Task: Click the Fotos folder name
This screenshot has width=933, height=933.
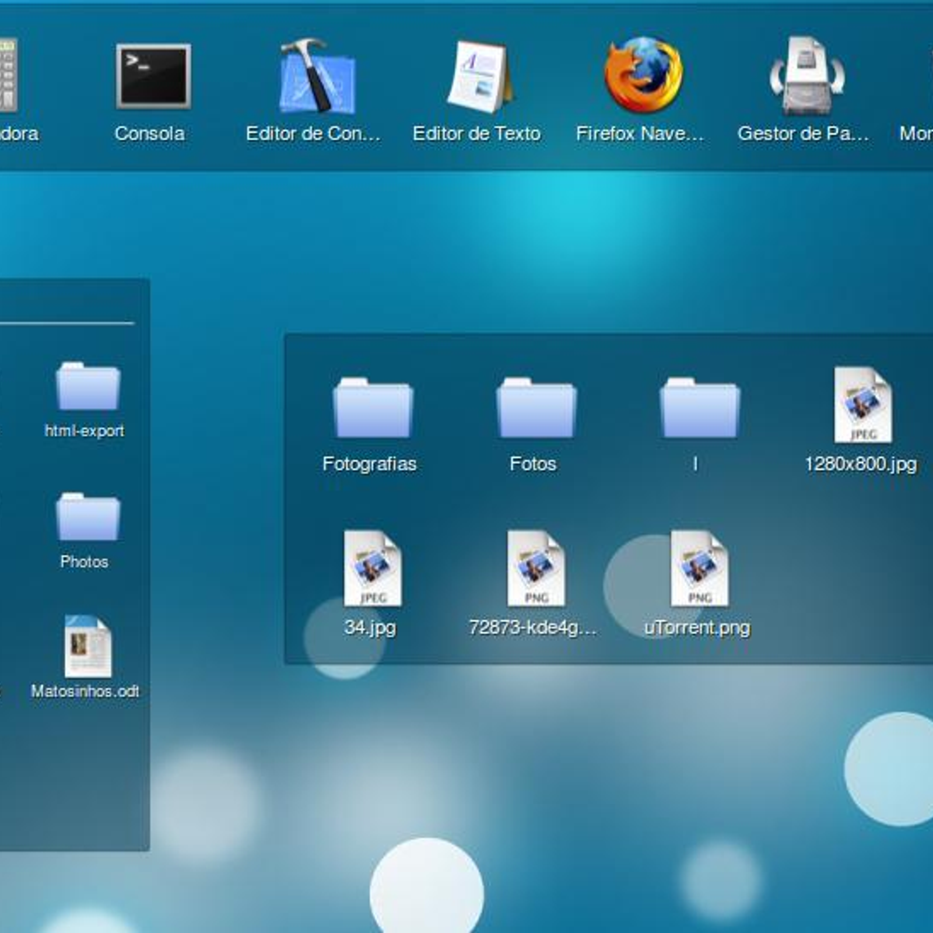Action: coord(533,464)
